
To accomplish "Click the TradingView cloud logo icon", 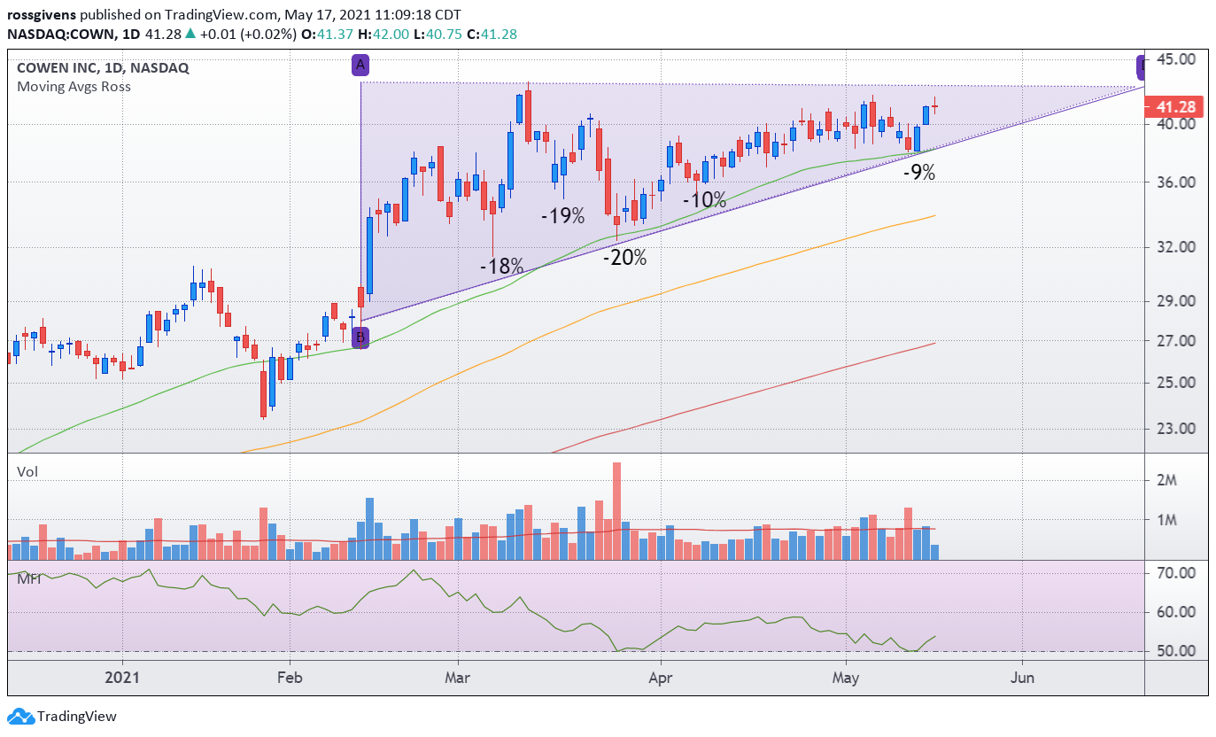I will pyautogui.click(x=20, y=716).
